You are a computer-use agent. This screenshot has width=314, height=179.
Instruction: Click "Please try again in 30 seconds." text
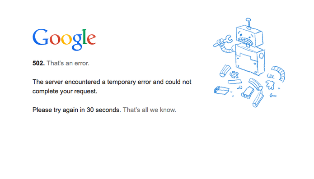(x=77, y=110)
